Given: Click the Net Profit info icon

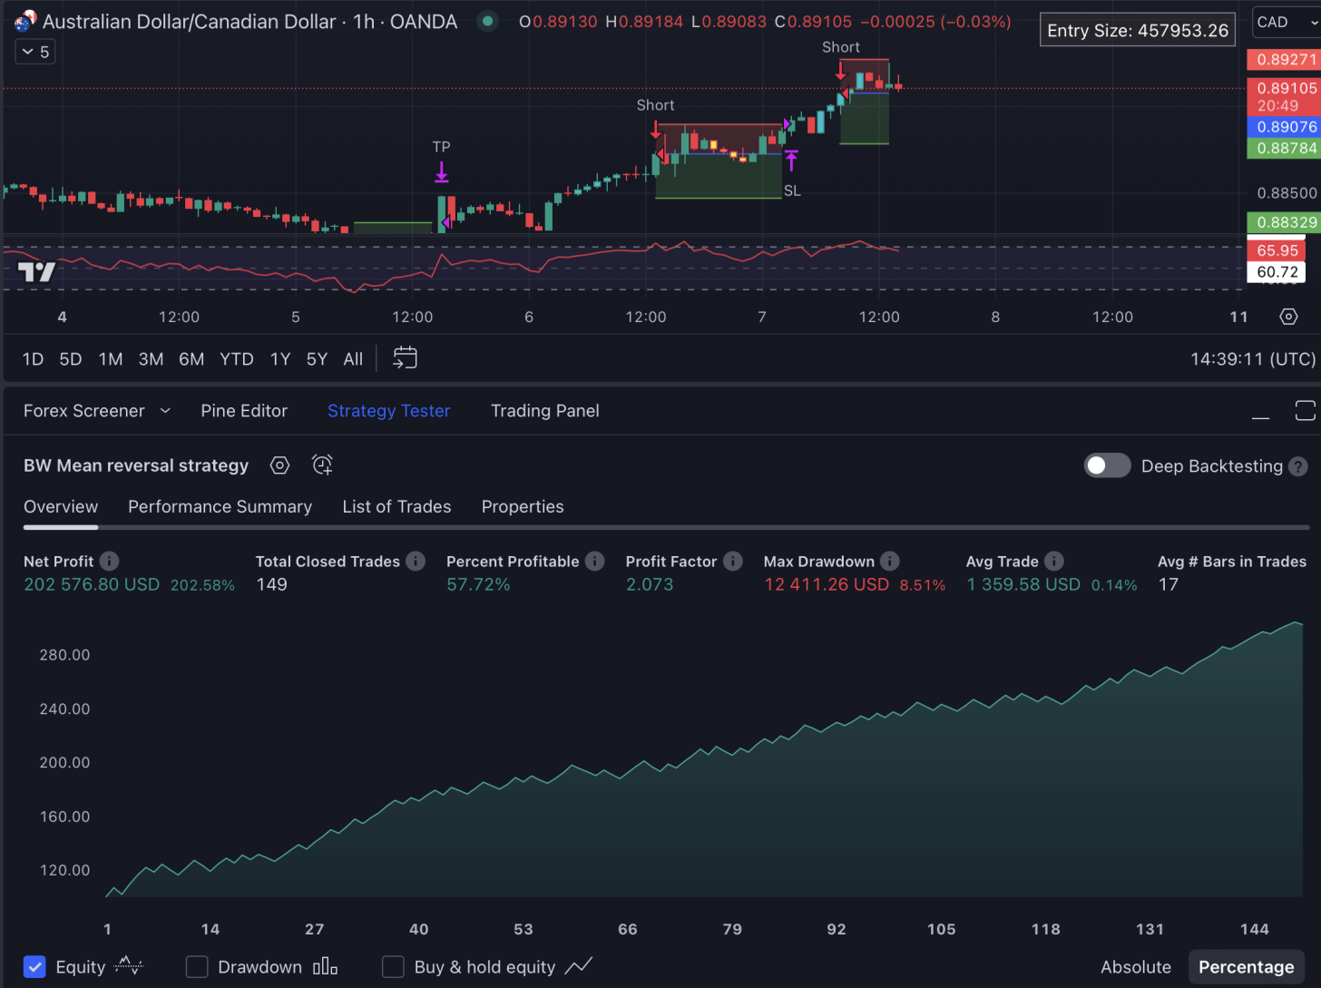Looking at the screenshot, I should 109,562.
